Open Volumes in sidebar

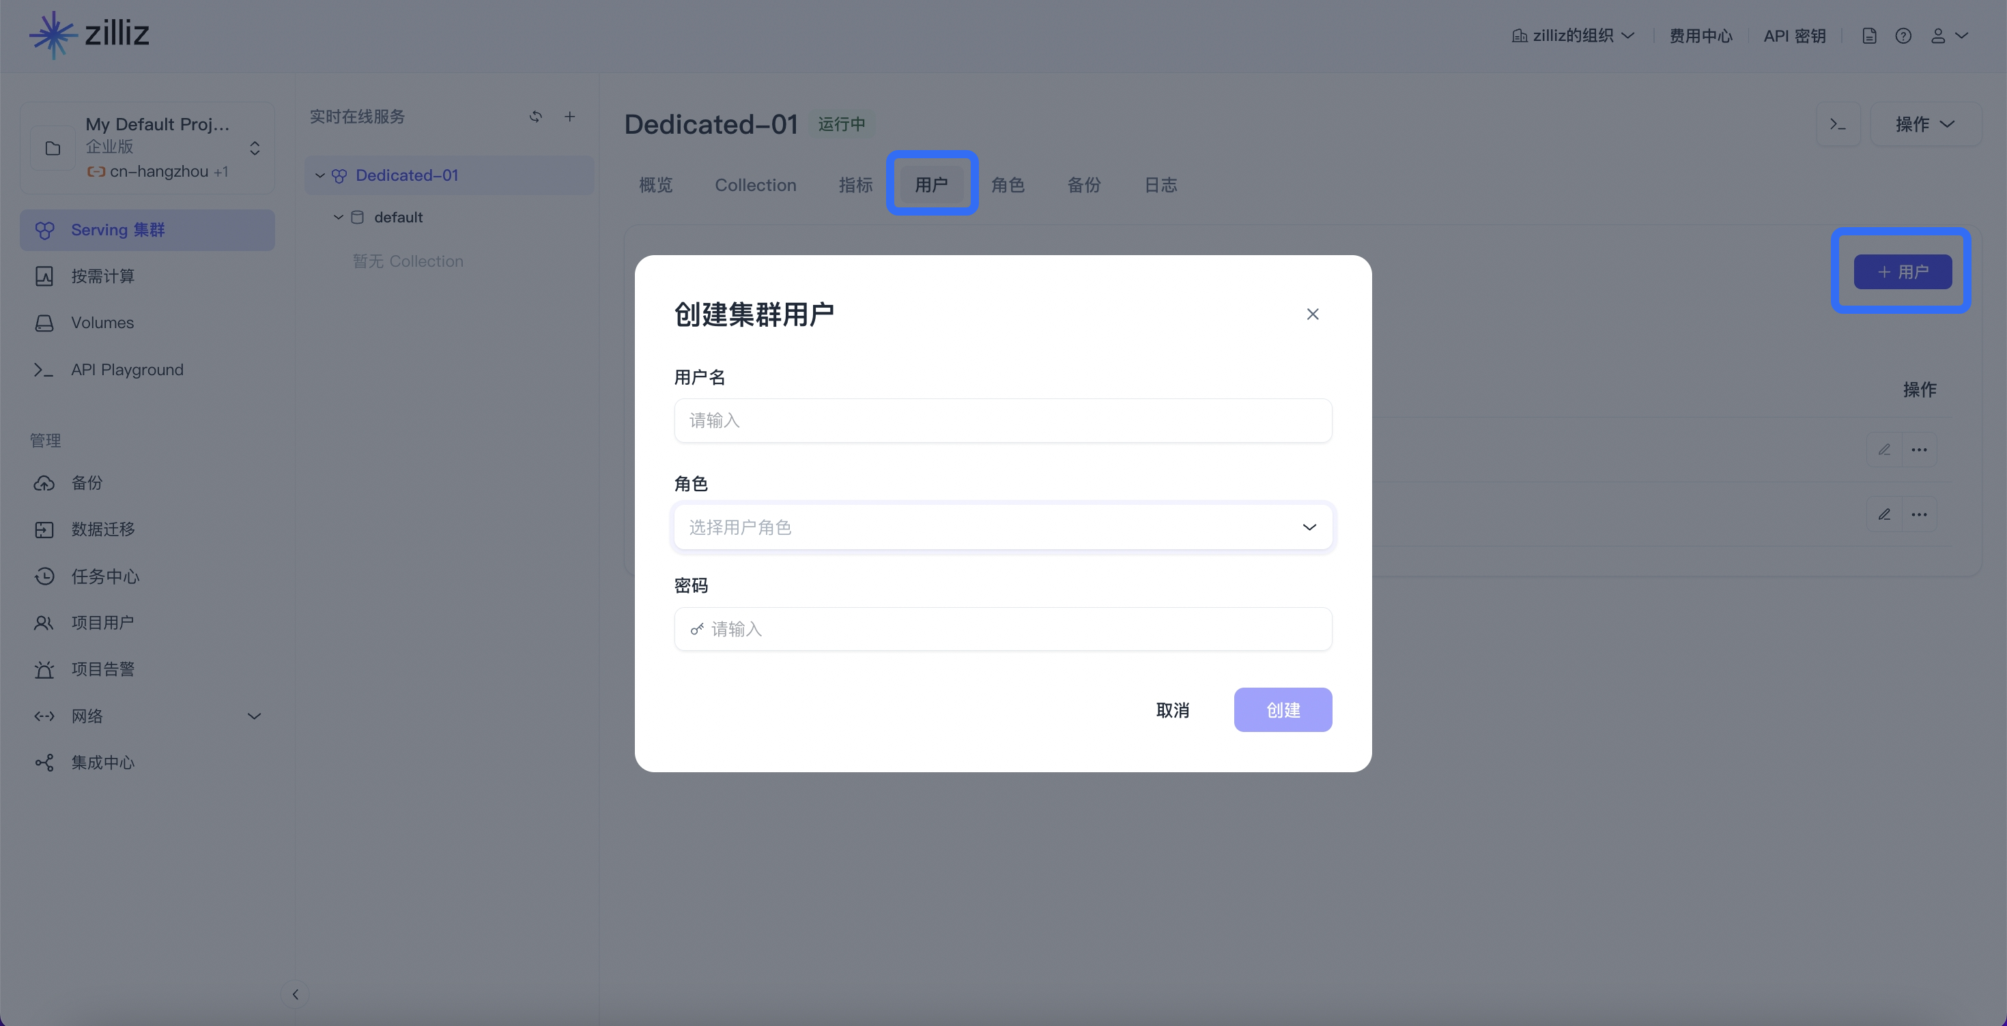[x=147, y=322]
